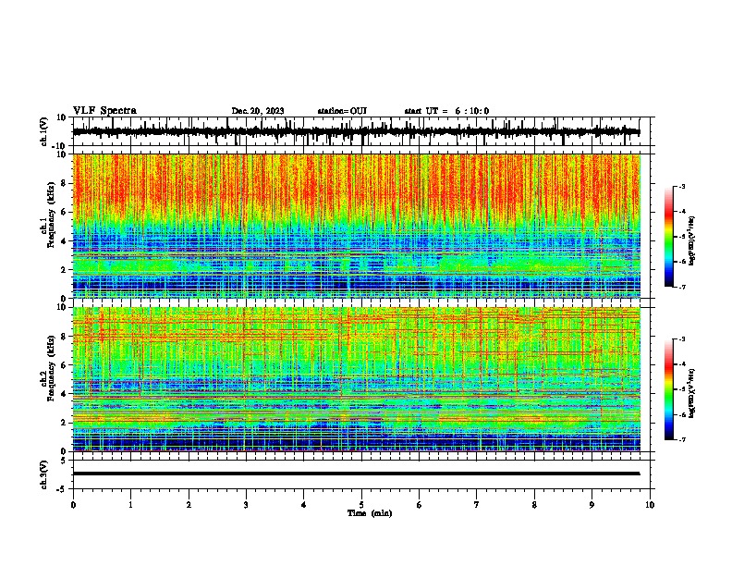
Task: Click the ch.2 "Frequency (kHz)" axis label
Action: (x=51, y=368)
